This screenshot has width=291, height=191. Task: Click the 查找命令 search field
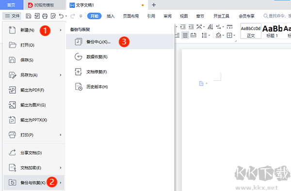(277, 16)
